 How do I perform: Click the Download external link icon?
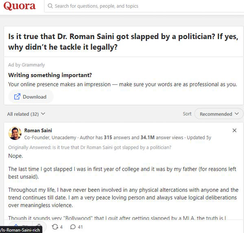(x=17, y=97)
